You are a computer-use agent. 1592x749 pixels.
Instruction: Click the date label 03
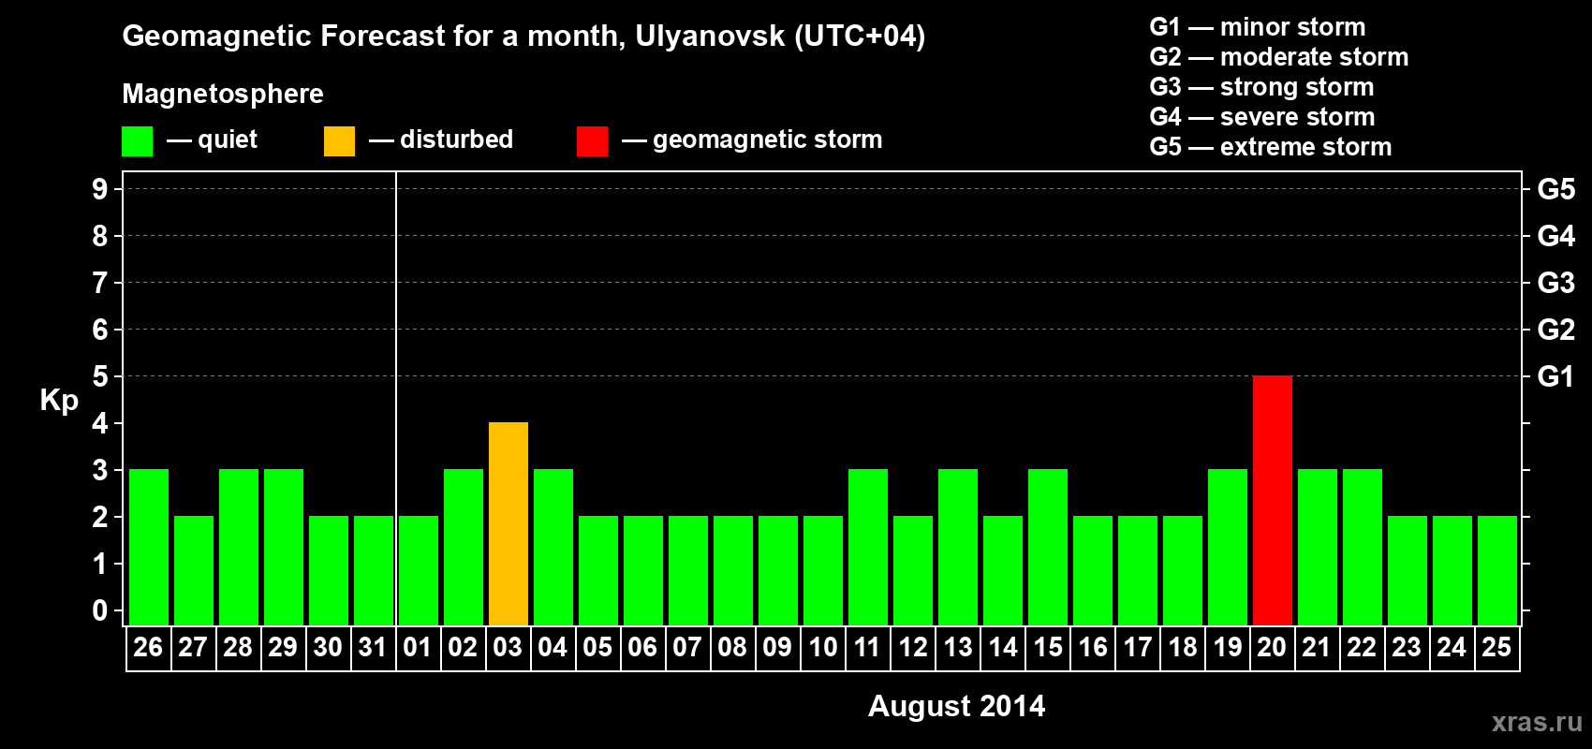click(508, 648)
